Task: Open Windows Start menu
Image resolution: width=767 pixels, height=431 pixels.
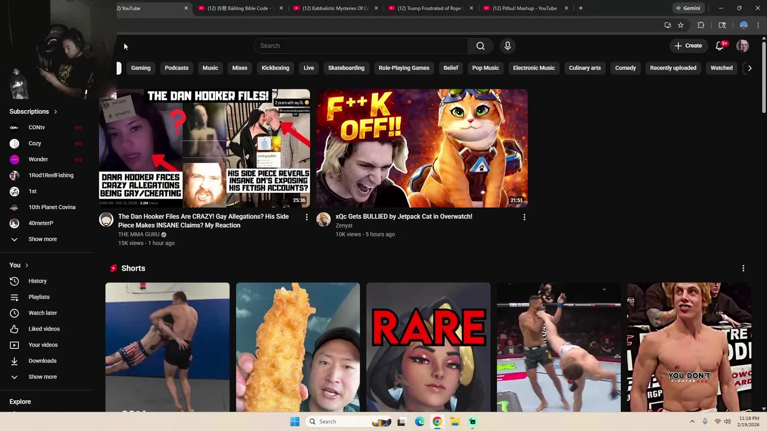Action: [295, 421]
